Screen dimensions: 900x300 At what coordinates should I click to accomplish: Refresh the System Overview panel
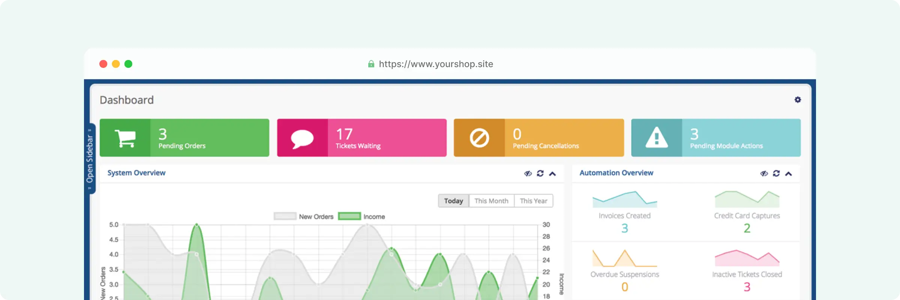click(540, 173)
